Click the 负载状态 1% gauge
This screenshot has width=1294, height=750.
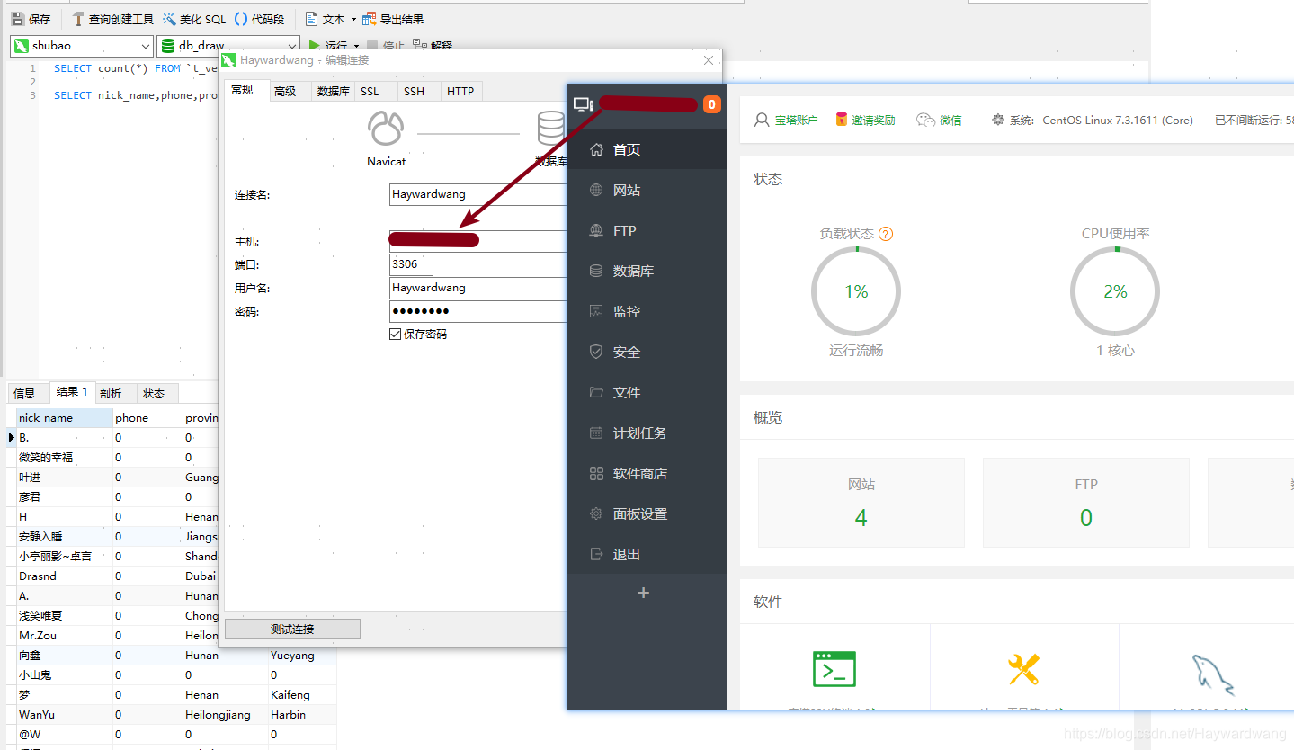(856, 291)
